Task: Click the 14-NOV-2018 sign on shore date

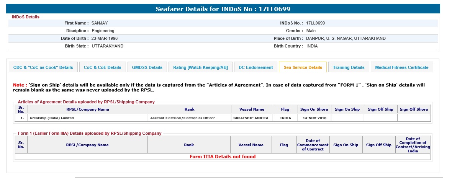Action: pos(314,118)
